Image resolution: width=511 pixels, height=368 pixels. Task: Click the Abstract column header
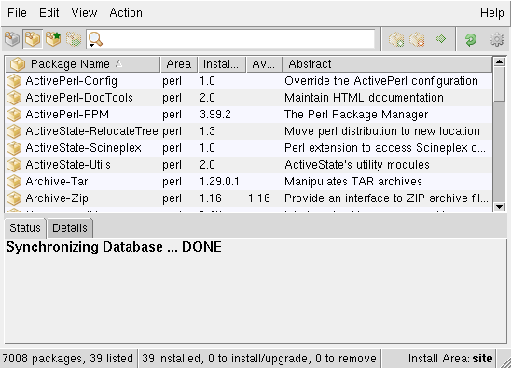pos(388,64)
